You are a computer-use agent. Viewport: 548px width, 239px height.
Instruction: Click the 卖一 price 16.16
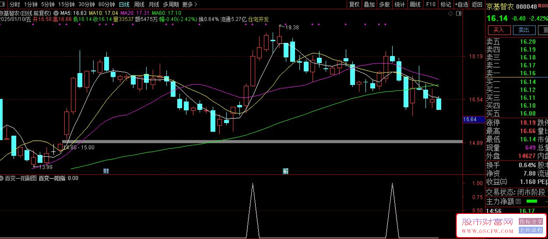point(527,73)
